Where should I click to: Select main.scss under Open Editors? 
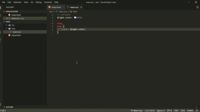pos(25,18)
